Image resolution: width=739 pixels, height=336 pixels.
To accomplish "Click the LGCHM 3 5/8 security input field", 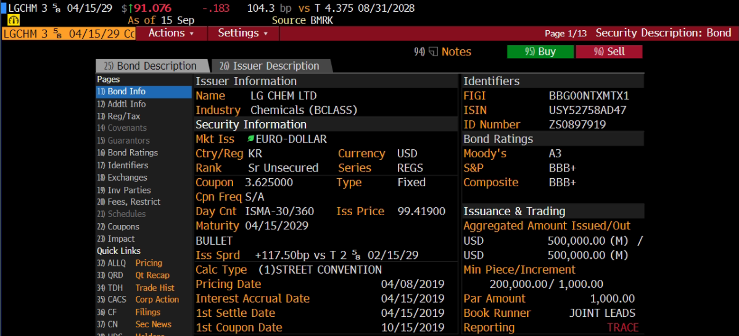I will 68,33.
